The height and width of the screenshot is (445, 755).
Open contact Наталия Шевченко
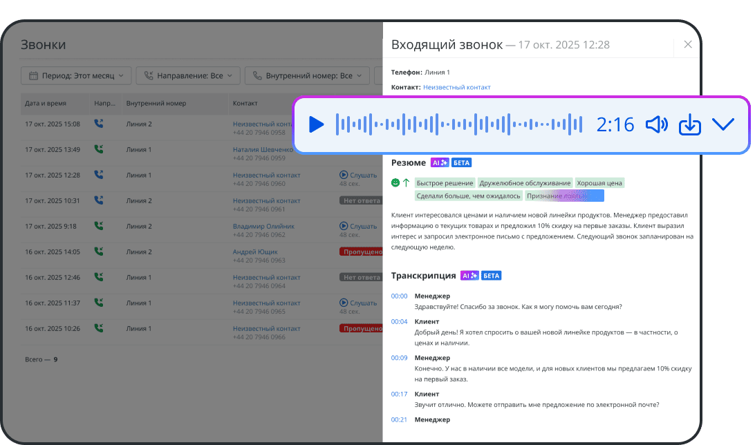(262, 149)
